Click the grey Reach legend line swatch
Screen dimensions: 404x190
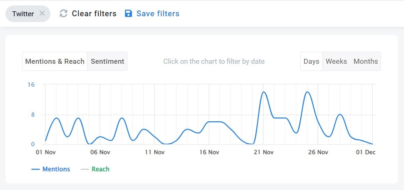click(x=85, y=170)
